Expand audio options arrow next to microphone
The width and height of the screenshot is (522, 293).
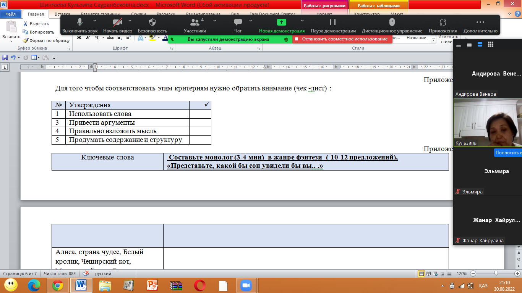coord(95,21)
